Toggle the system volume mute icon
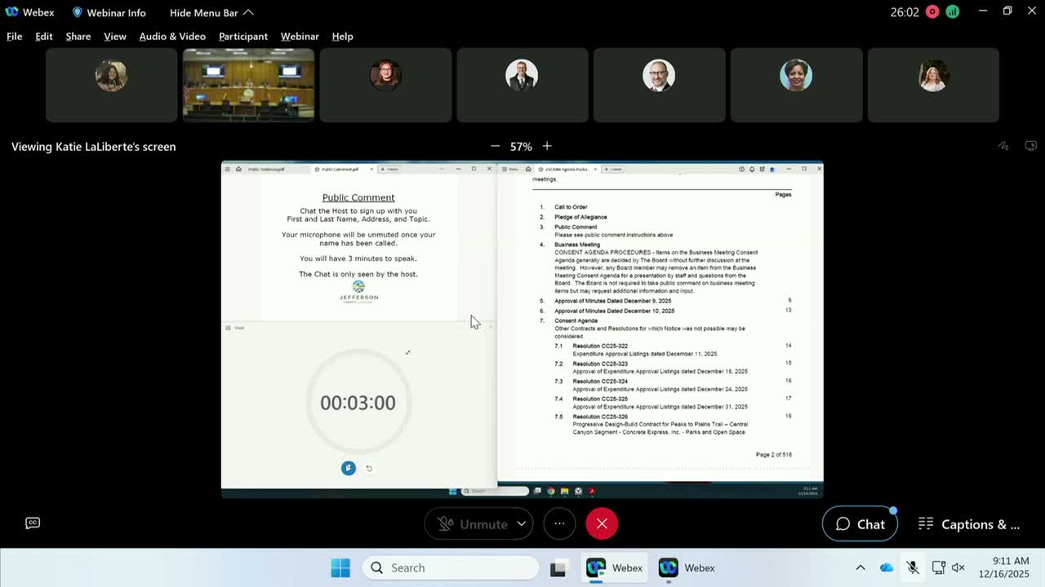 tap(958, 567)
